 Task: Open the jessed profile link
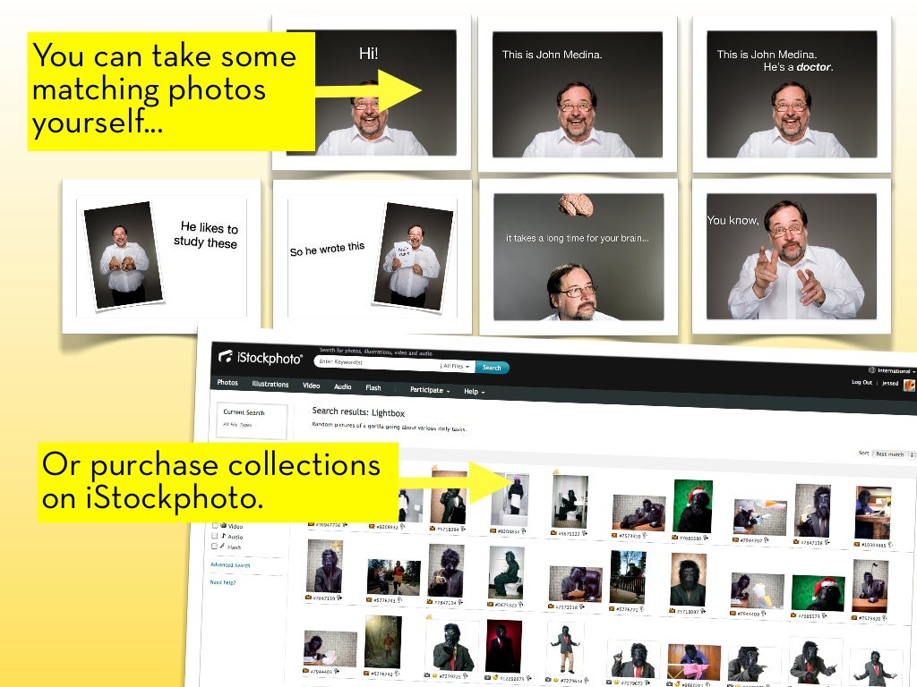click(x=890, y=383)
